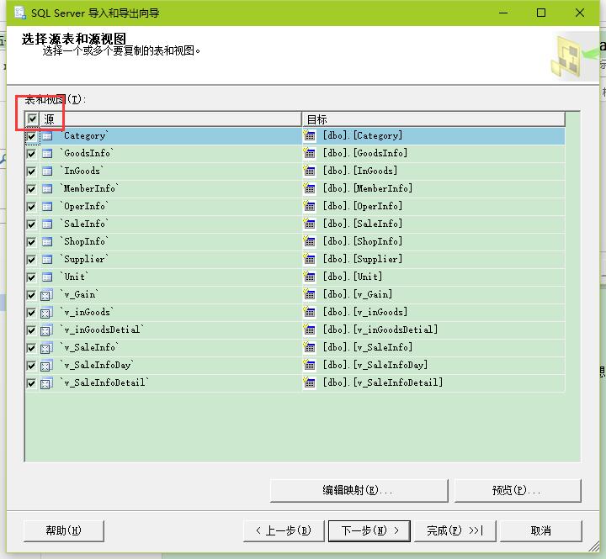The image size is (606, 559).
Task: Uncheck the `v_inGoodsDetial` view checkbox
Action: point(31,330)
